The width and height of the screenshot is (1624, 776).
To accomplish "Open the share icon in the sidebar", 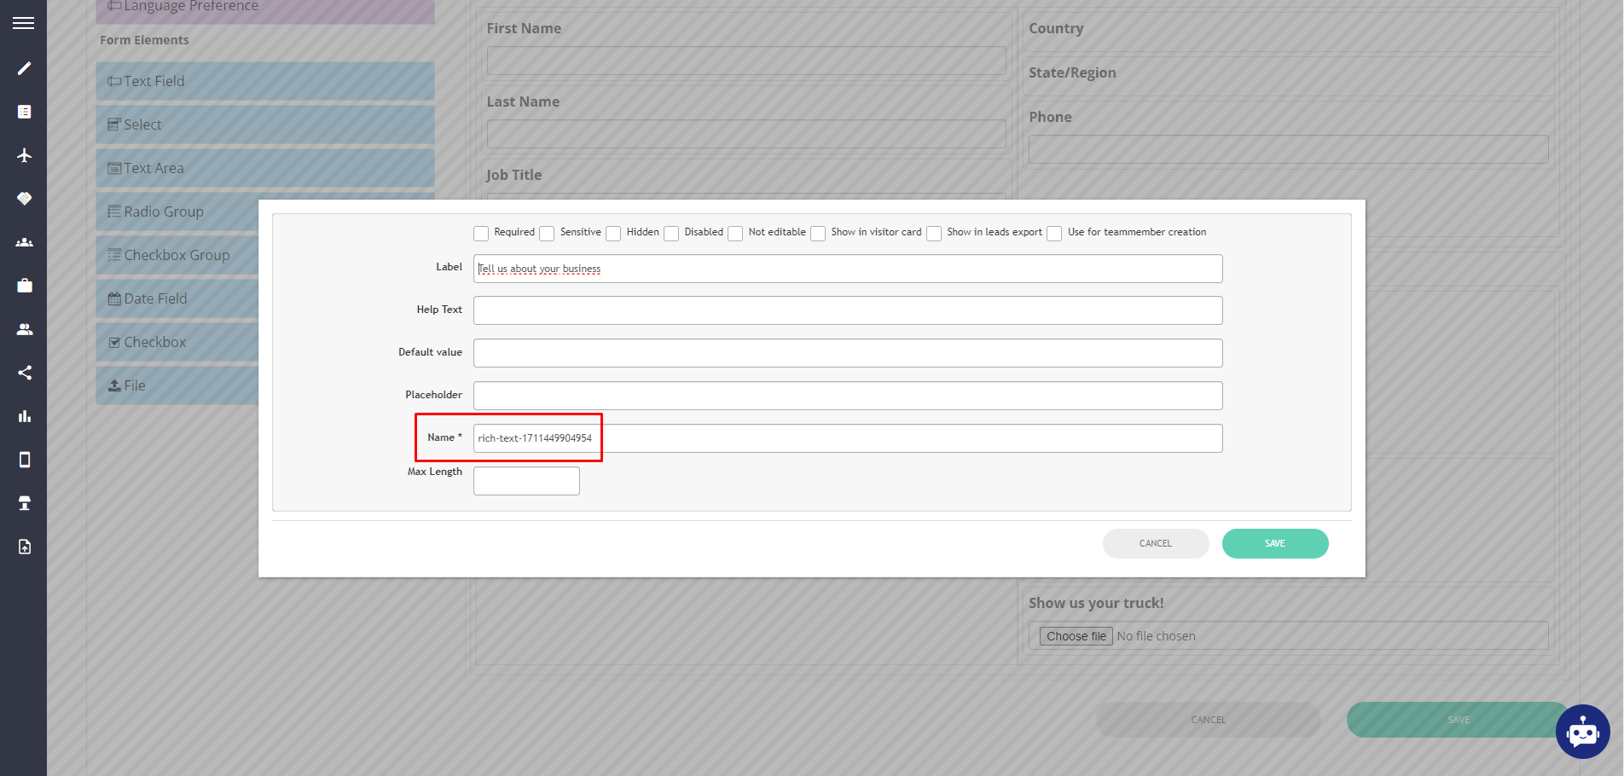I will (x=24, y=372).
